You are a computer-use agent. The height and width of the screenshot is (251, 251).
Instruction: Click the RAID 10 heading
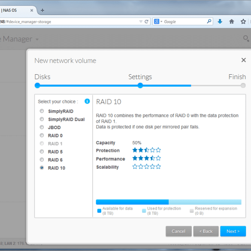point(109,102)
